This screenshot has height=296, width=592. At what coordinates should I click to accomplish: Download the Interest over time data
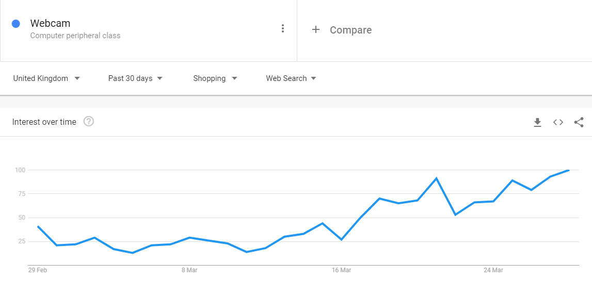(x=537, y=122)
